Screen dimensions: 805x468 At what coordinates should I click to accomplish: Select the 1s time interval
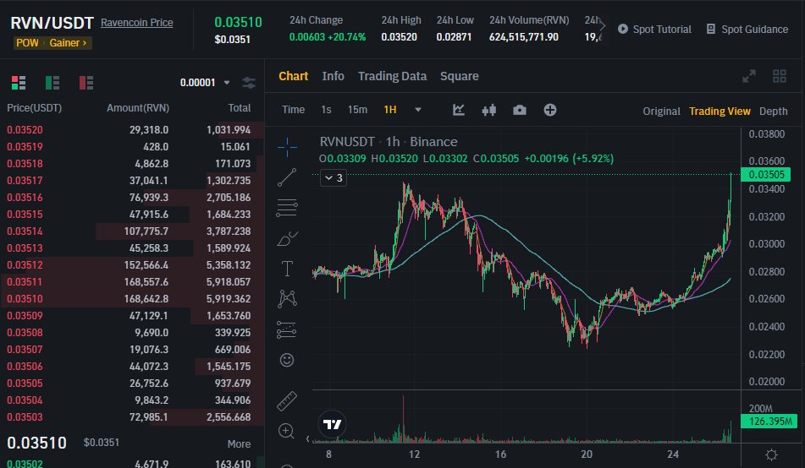coord(326,110)
